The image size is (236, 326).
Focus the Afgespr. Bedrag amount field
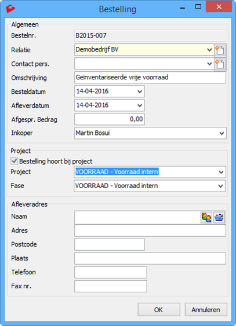110,119
